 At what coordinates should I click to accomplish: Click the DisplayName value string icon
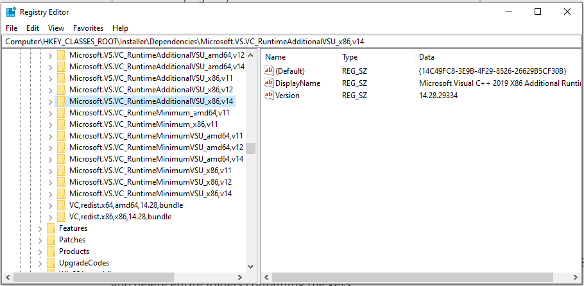coord(268,83)
